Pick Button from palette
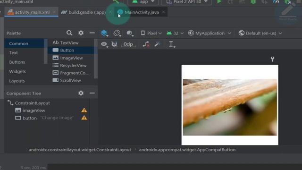The width and height of the screenshot is (302, 170). click(71, 50)
